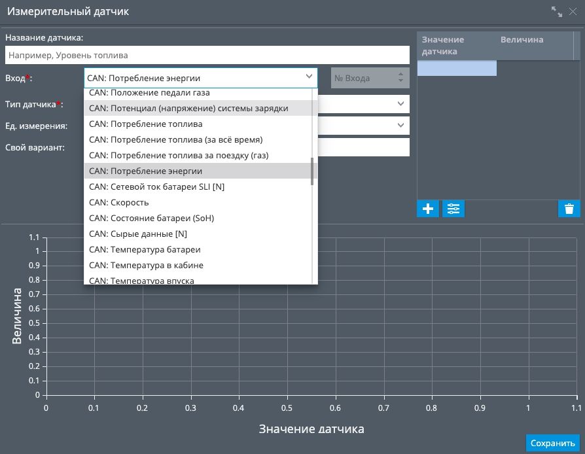Choose CAN: Потребление топлива option
The width and height of the screenshot is (585, 454).
coord(201,124)
